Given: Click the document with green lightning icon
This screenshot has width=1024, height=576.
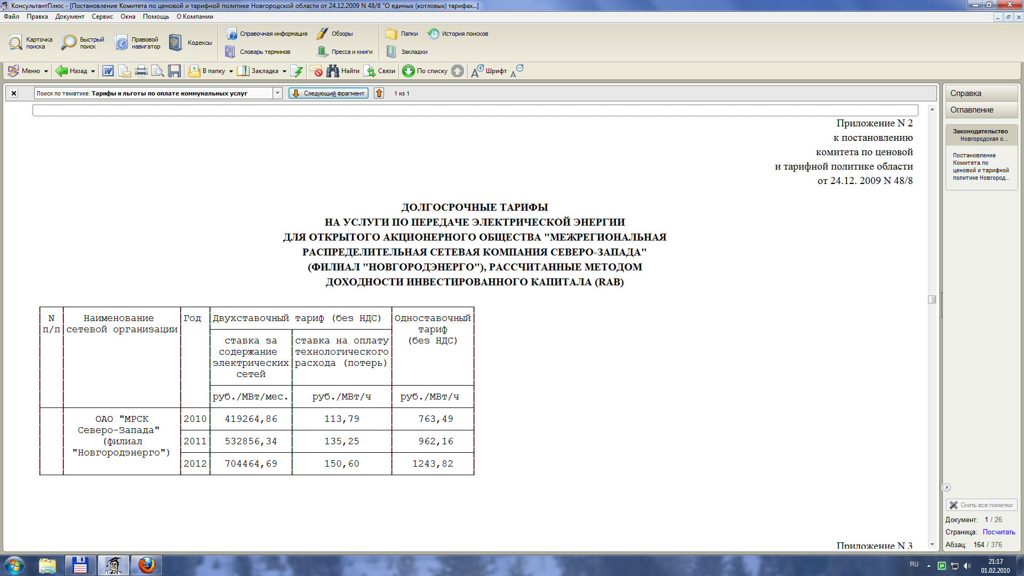Looking at the screenshot, I should (x=297, y=71).
